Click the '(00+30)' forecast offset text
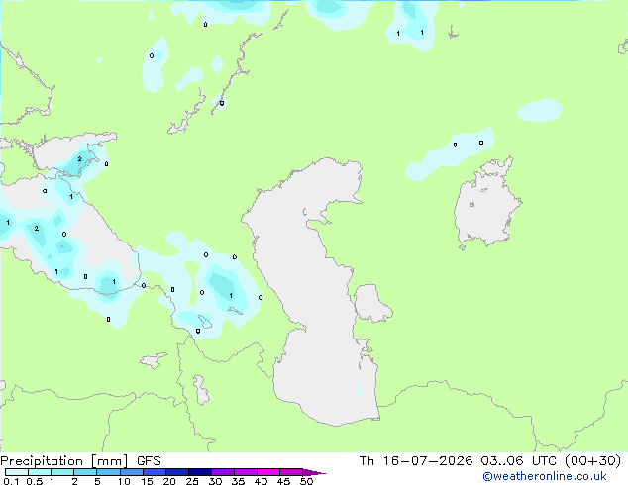628x485 pixels. click(x=592, y=461)
